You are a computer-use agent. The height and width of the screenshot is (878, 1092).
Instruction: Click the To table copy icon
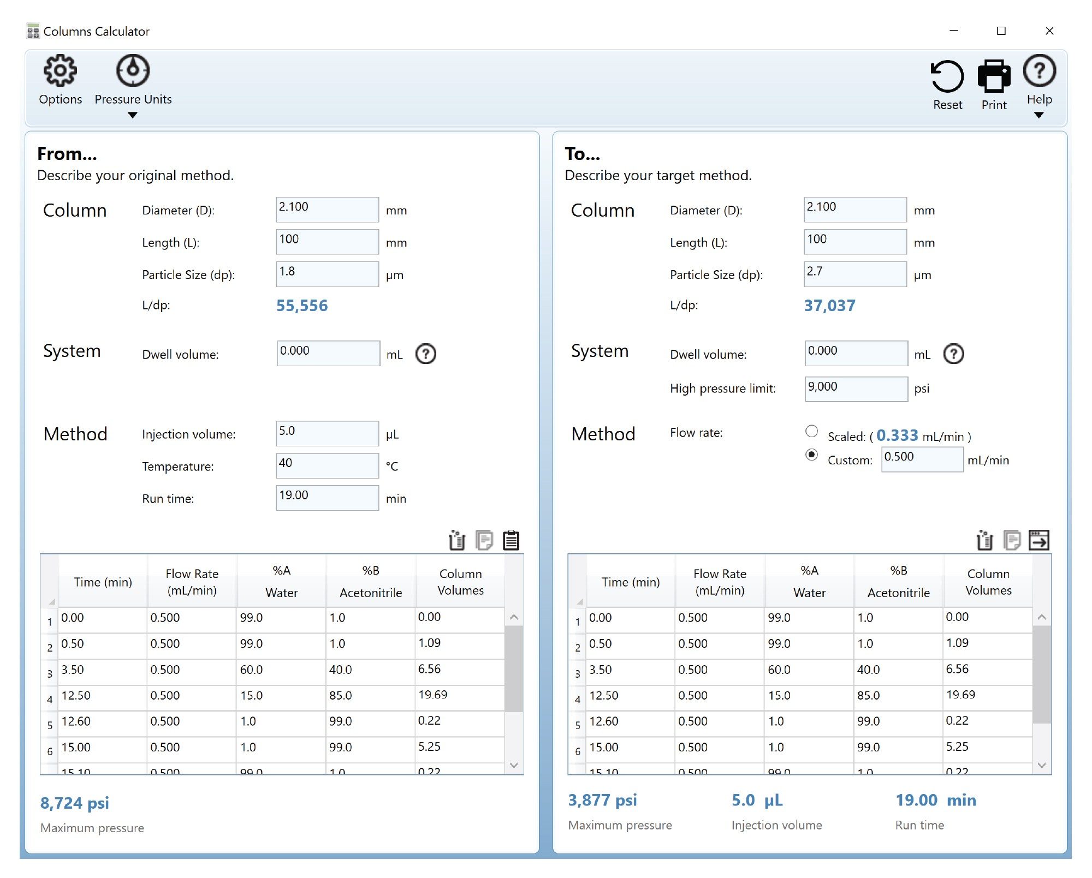[1012, 540]
